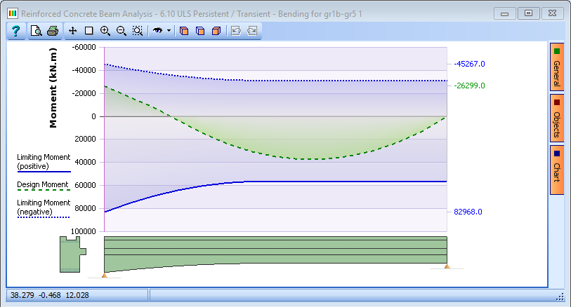This screenshot has width=571, height=307.
Task: Zoom to fit extents icon
Action: coord(137,31)
